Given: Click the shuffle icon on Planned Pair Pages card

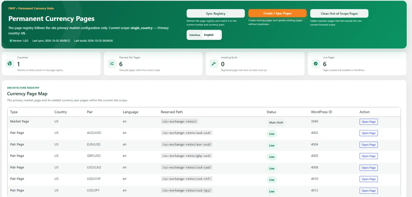Looking at the screenshot, I should [x=112, y=63].
